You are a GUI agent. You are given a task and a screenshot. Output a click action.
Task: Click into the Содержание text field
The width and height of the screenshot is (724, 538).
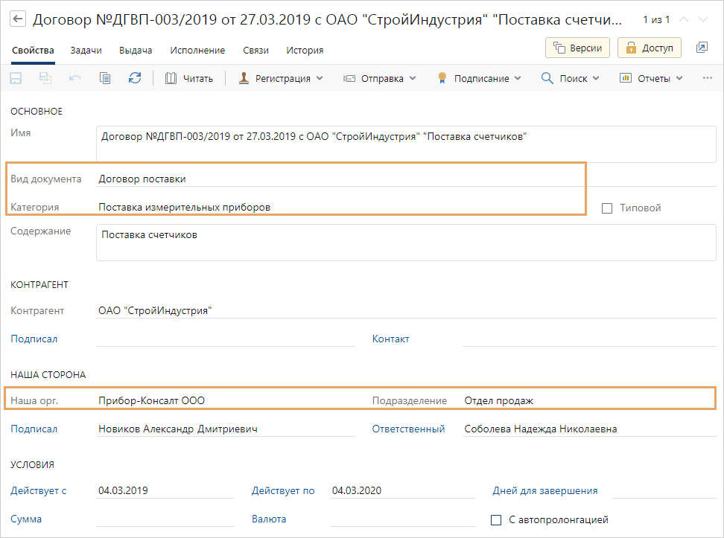[x=406, y=243]
